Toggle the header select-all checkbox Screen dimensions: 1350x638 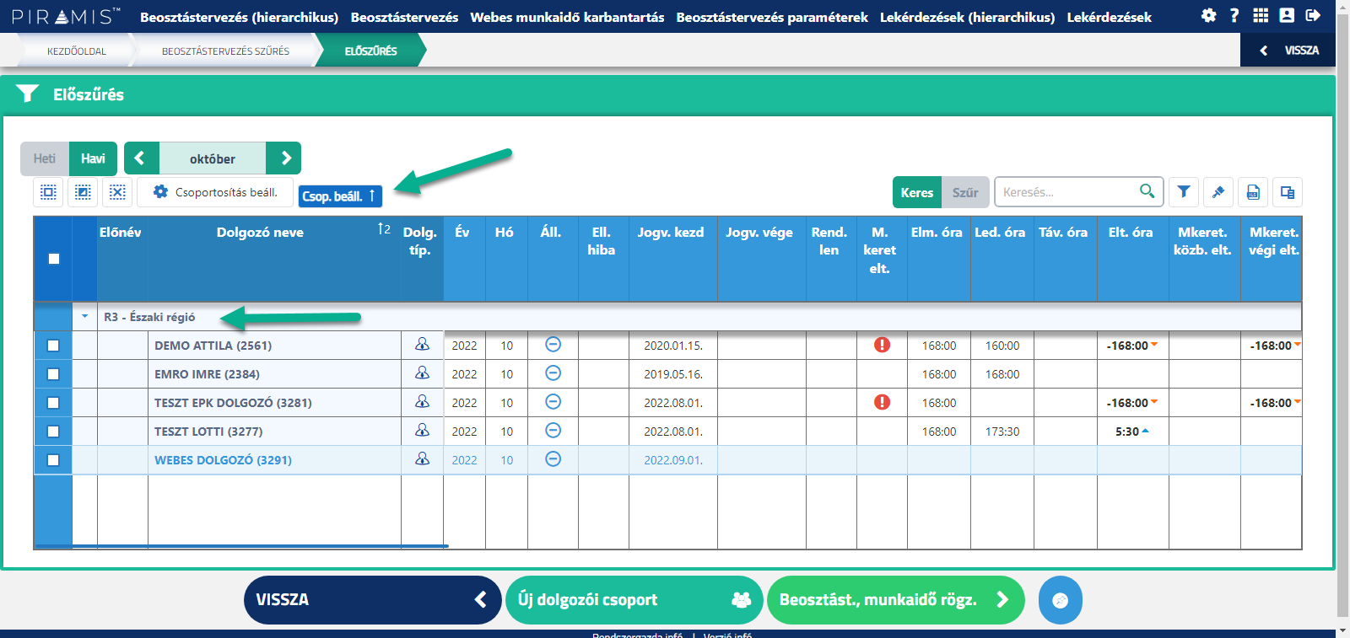53,259
